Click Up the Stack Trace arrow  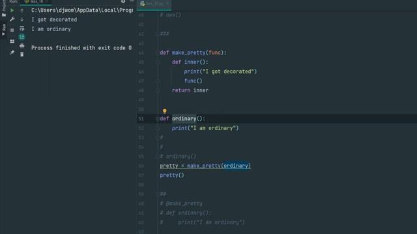coord(22,10)
